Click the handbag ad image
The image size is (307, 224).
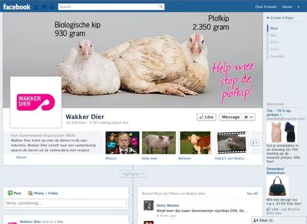click(x=278, y=186)
